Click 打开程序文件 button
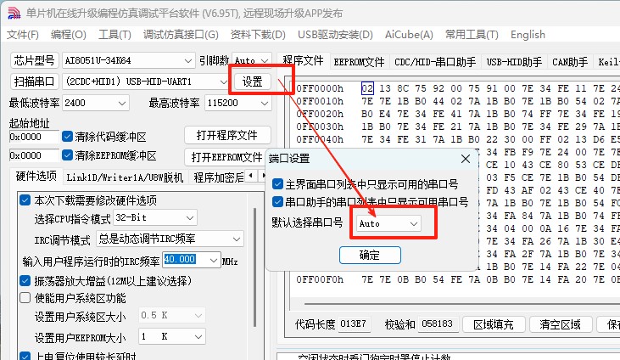This screenshot has width=620, height=360. click(x=227, y=136)
